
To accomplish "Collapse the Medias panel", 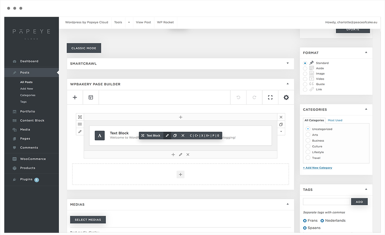I will click(287, 204).
